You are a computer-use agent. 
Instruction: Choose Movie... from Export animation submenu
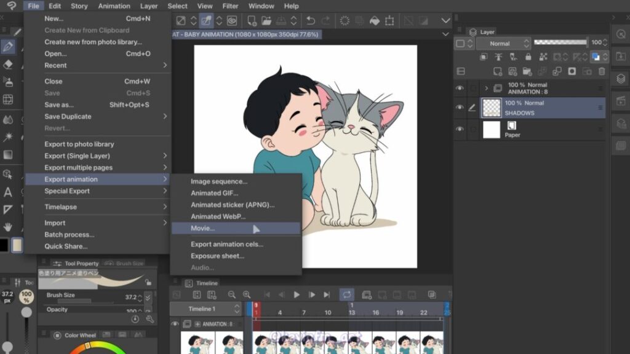click(203, 229)
